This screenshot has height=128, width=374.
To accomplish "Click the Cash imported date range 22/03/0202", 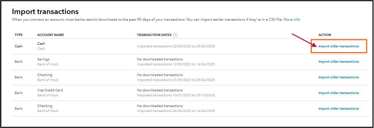I will click(x=176, y=46).
